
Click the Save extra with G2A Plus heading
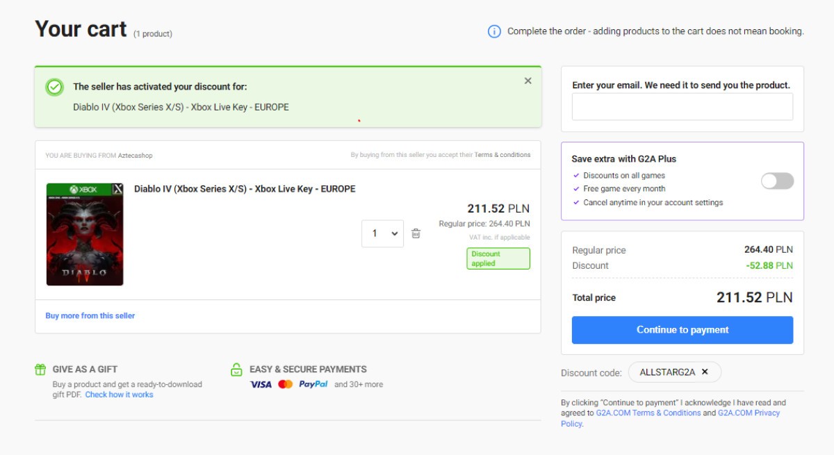click(624, 158)
